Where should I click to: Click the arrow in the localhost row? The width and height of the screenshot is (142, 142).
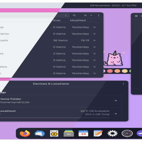(115, 114)
